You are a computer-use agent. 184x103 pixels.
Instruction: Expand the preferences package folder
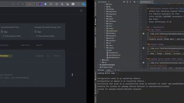coord(105,31)
